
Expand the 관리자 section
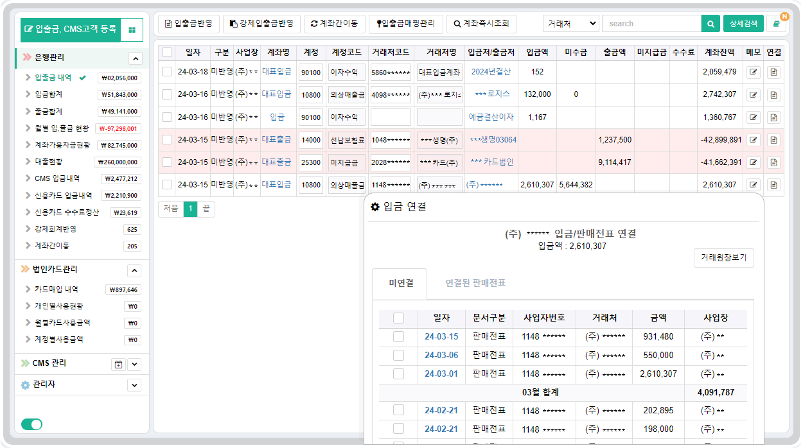coord(134,385)
